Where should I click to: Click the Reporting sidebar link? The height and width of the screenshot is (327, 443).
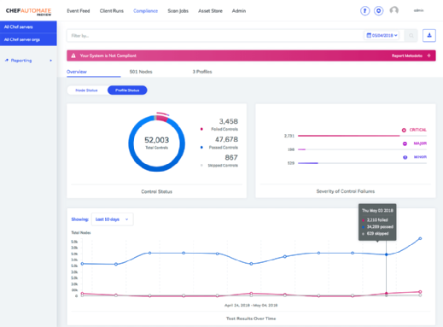pyautogui.click(x=21, y=61)
